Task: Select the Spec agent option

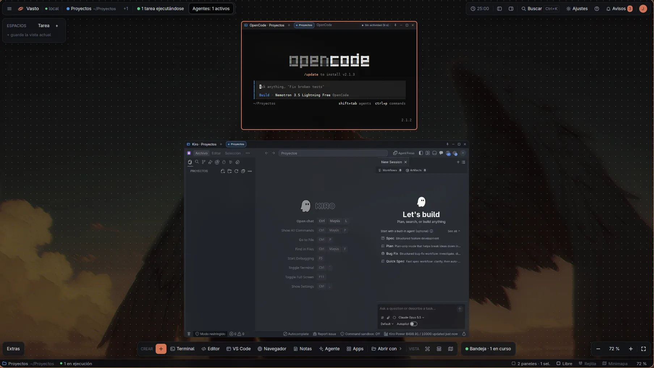Action: (x=421, y=238)
